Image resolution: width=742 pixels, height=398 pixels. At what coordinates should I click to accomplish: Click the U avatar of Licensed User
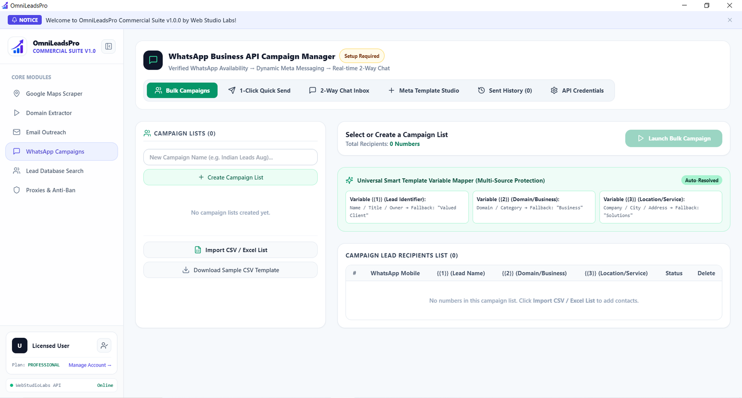click(x=19, y=346)
